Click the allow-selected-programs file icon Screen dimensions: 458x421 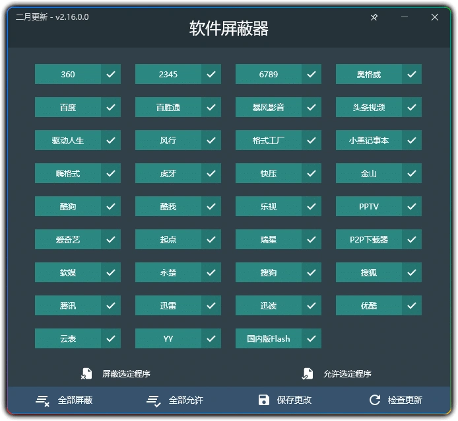pos(308,373)
